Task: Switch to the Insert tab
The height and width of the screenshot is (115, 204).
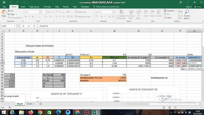Action: (23, 7)
